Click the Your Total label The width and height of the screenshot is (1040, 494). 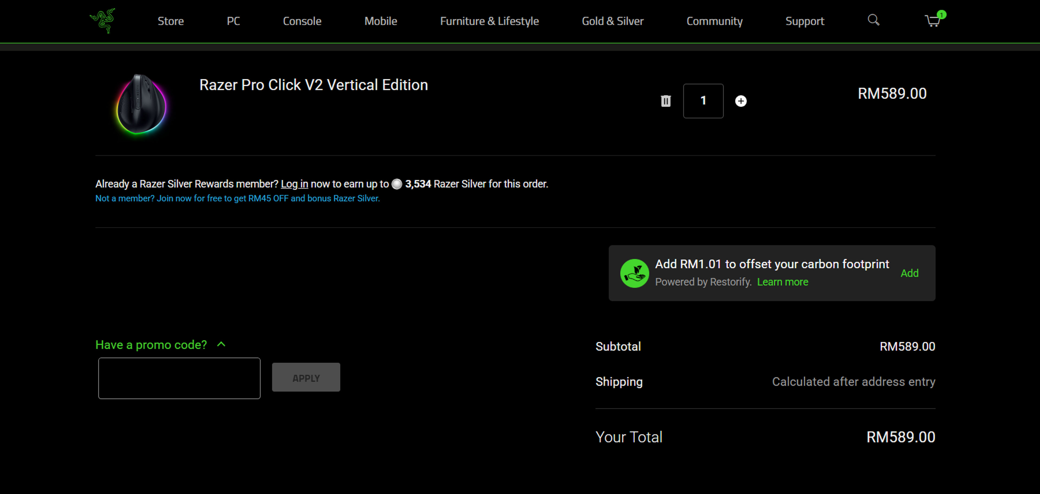(x=629, y=437)
